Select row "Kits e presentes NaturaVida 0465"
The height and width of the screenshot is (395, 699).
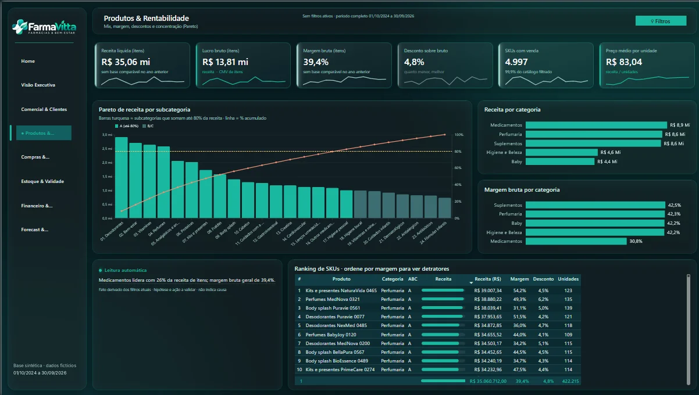point(438,290)
